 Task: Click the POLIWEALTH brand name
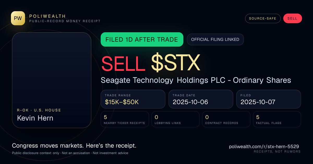[x=47, y=16]
